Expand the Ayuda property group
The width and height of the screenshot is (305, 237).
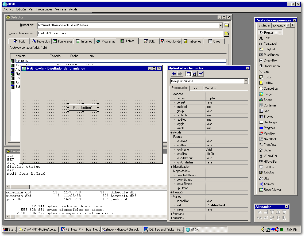tap(172, 132)
